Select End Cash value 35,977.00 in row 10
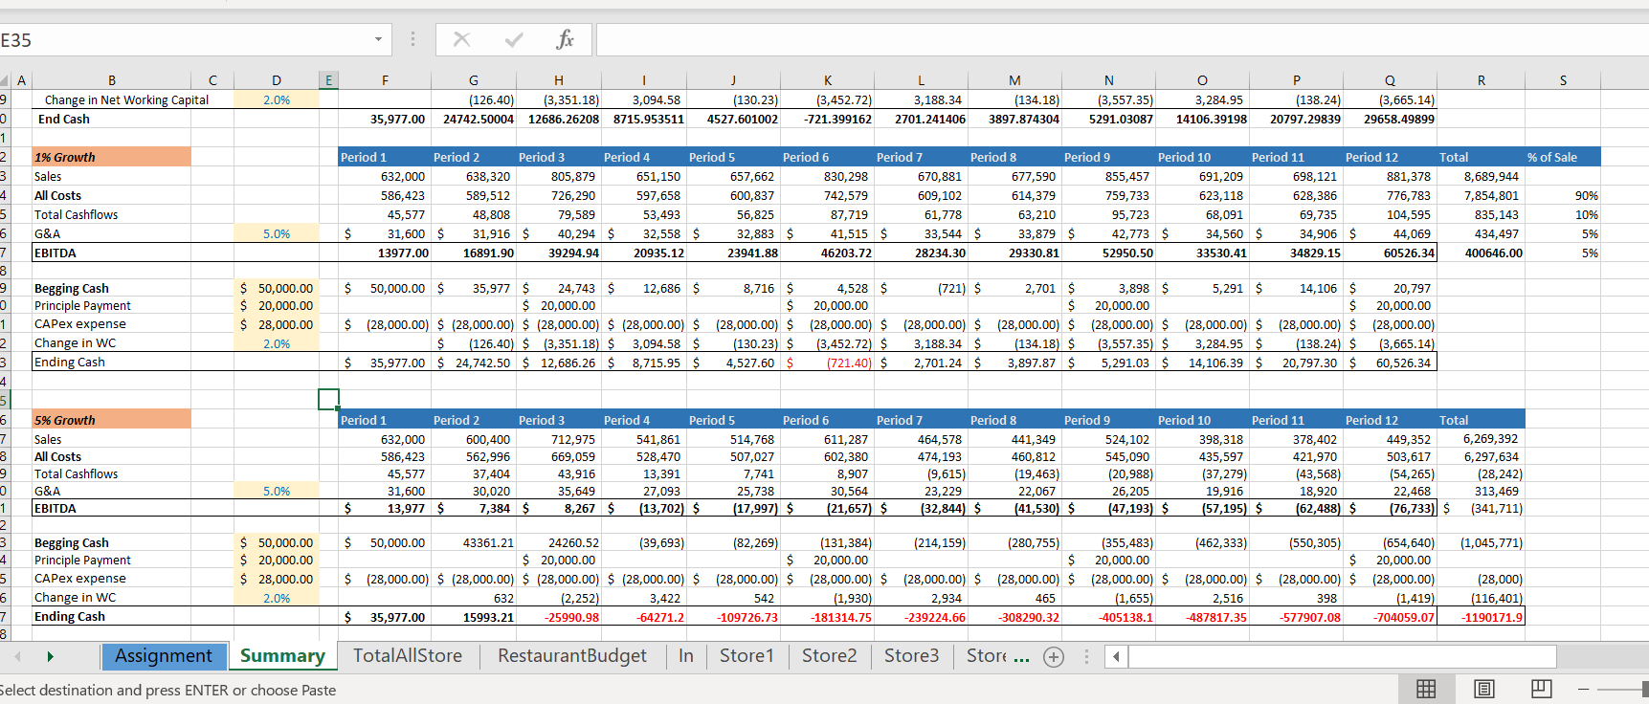 point(385,119)
